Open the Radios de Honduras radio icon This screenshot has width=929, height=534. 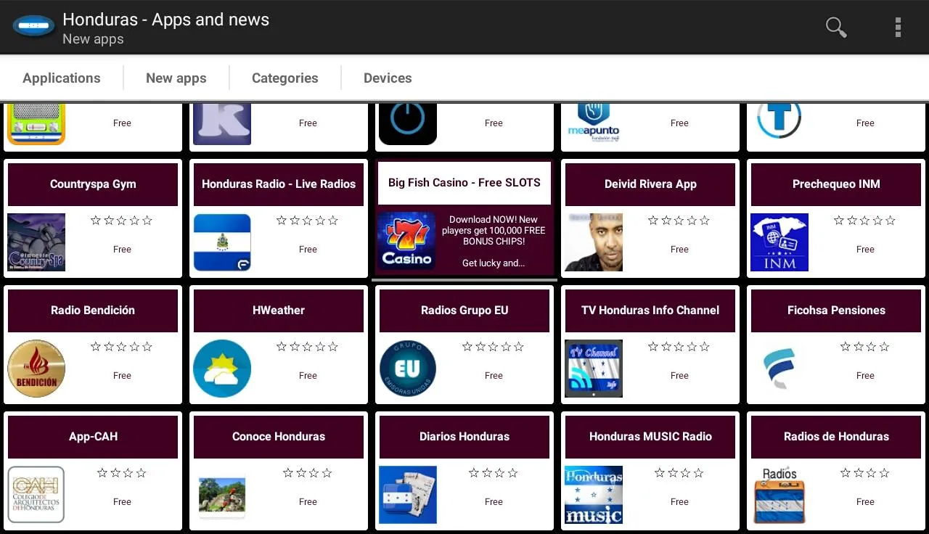pos(779,495)
